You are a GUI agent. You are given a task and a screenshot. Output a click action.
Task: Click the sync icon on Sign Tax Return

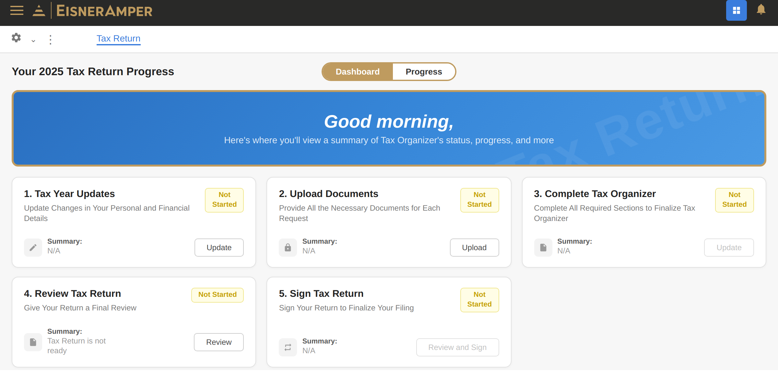click(288, 347)
